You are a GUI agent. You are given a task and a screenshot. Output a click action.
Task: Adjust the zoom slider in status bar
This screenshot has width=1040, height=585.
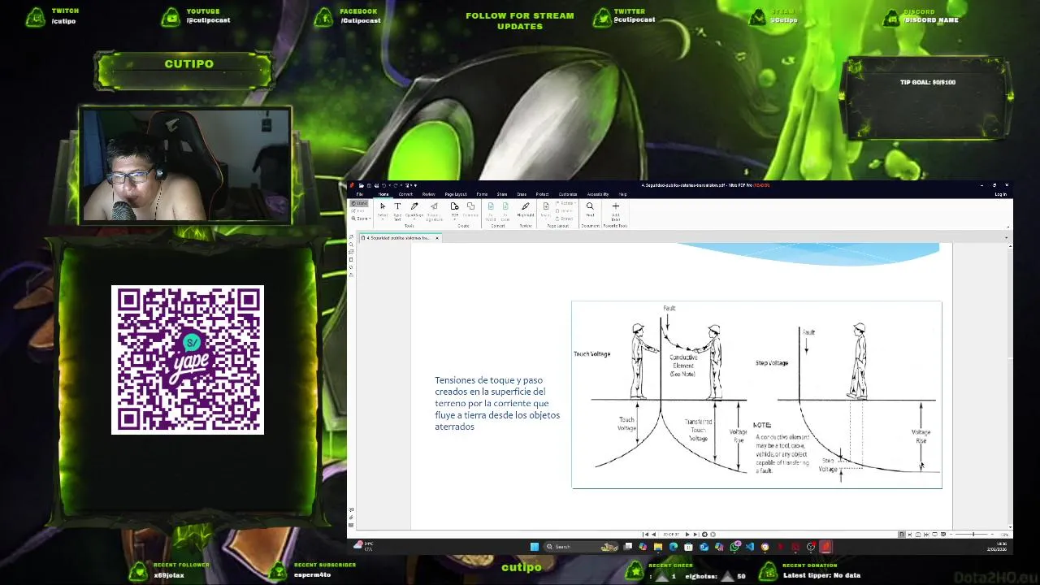pyautogui.click(x=973, y=534)
